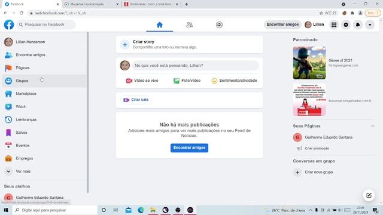
Task: Start a Vídeo ao vivo
Action: (142, 81)
